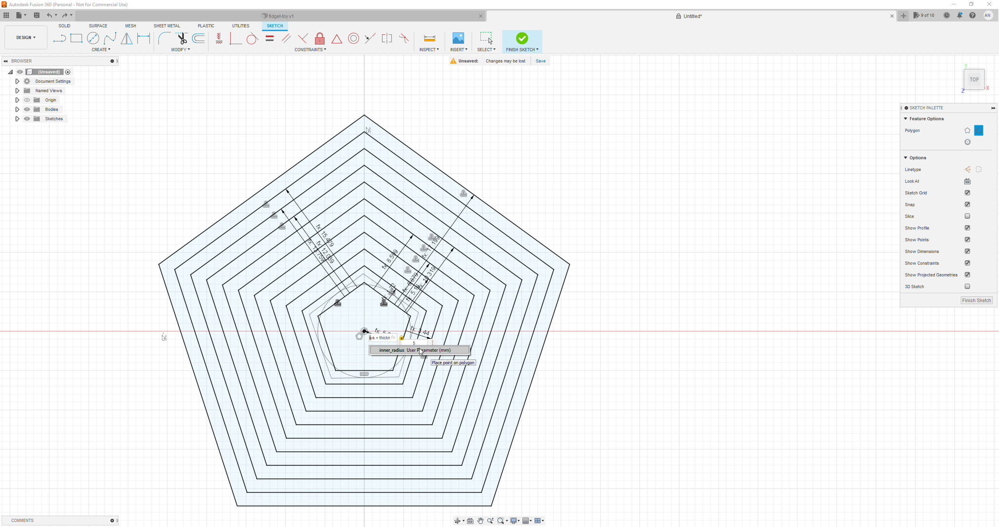The width and height of the screenshot is (999, 527).
Task: Select the 2-Point Rectangle tool
Action: pos(76,38)
